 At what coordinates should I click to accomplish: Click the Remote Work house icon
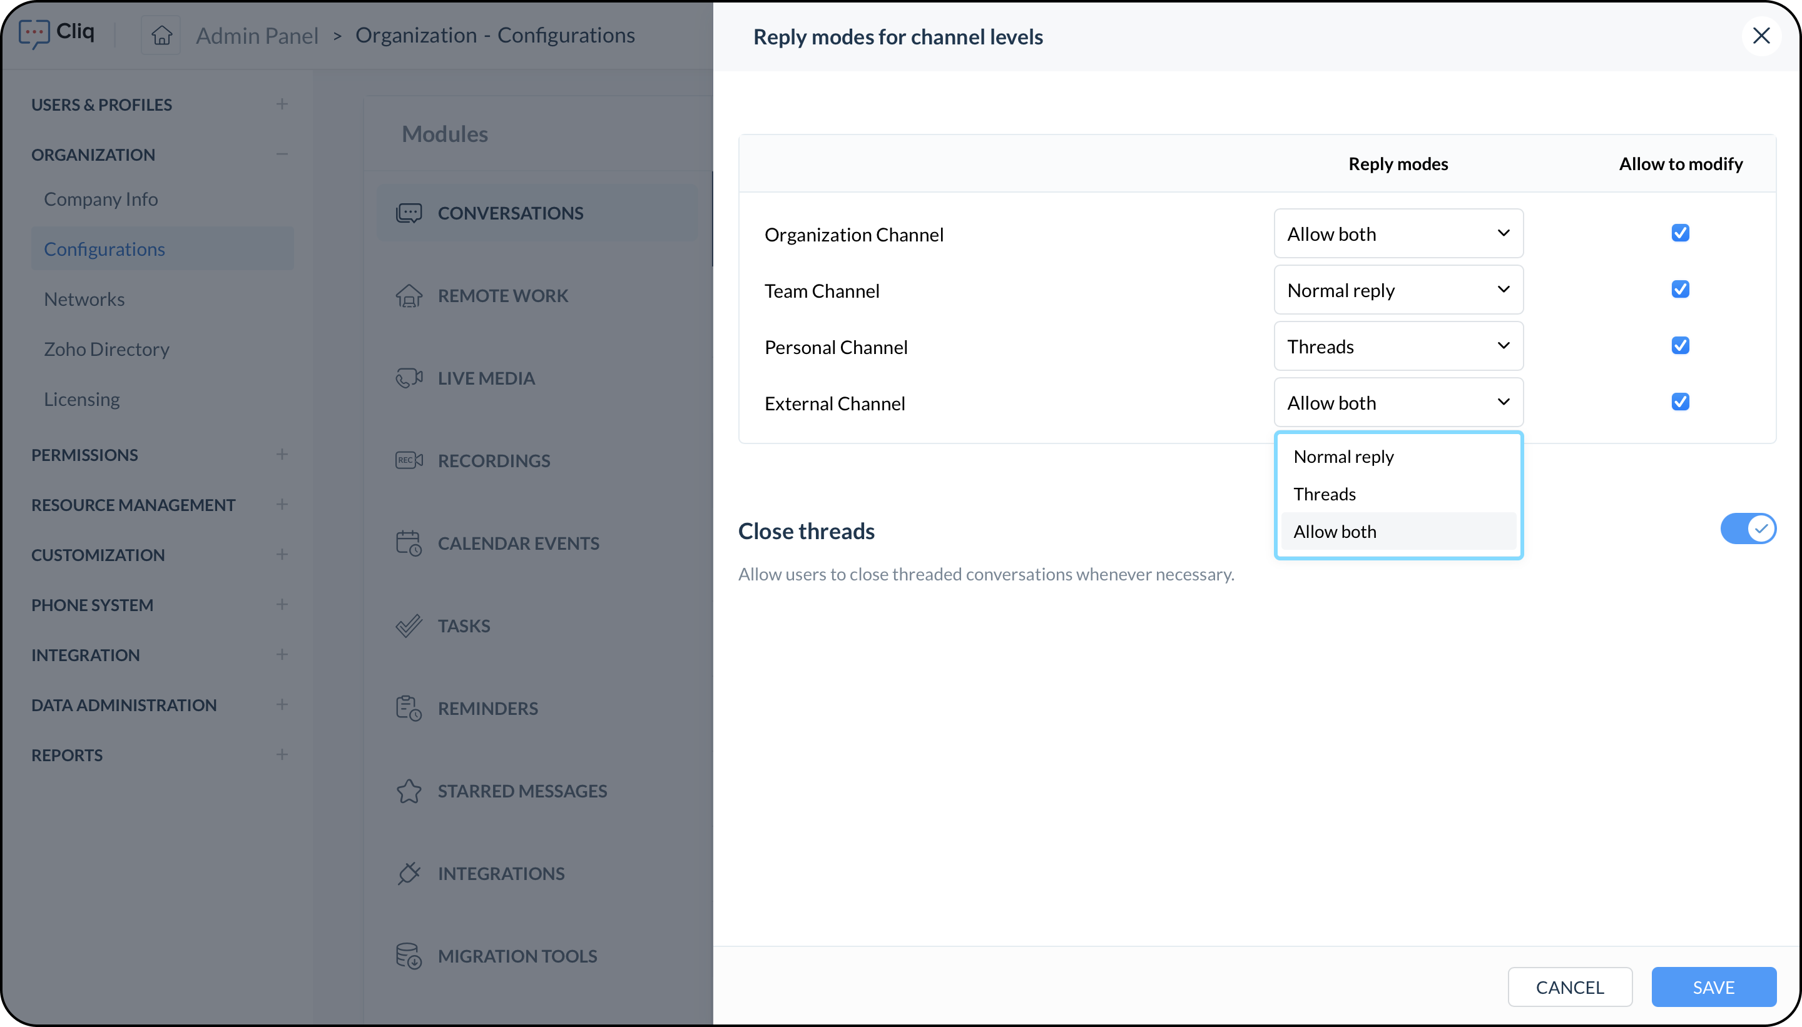409,296
